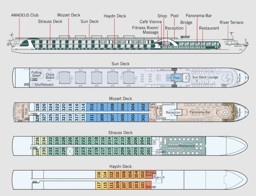
Task: Click the Shop on the Mozart Deck plan
Action: [152, 120]
